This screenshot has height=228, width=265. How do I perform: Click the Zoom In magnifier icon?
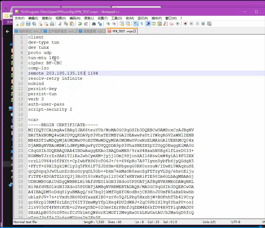point(108,24)
